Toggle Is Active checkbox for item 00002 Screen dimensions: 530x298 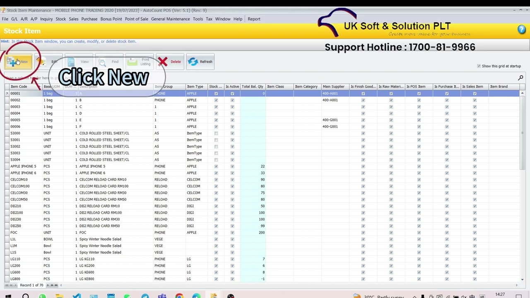click(x=232, y=100)
